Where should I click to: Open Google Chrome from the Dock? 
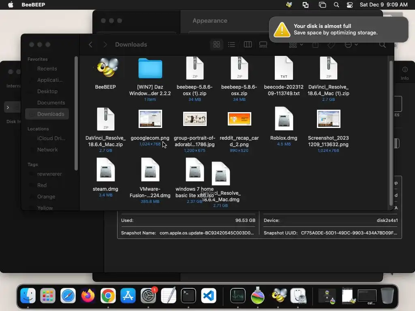tap(108, 295)
